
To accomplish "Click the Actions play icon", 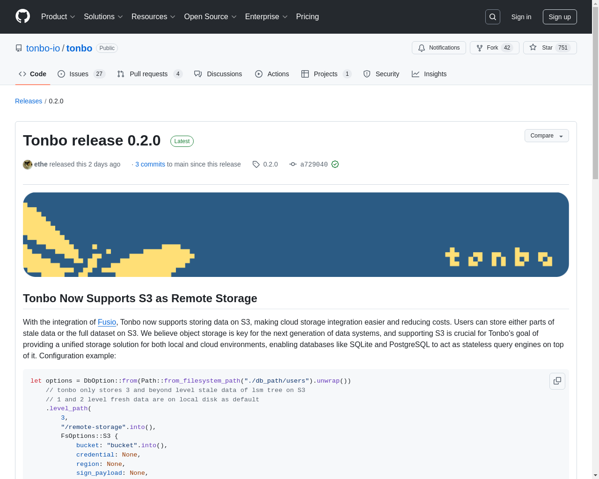I will (x=259, y=74).
